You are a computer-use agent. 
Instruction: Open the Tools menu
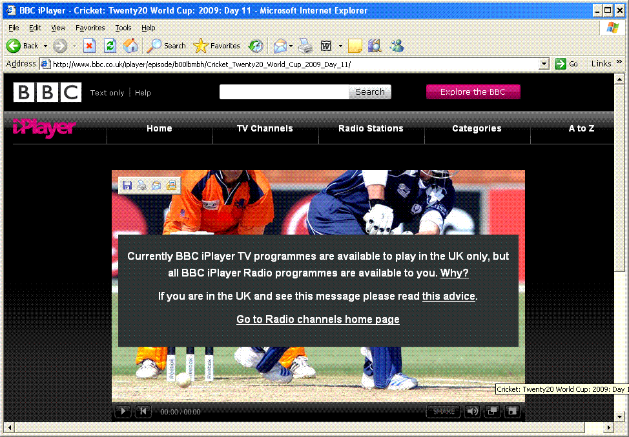point(123,28)
